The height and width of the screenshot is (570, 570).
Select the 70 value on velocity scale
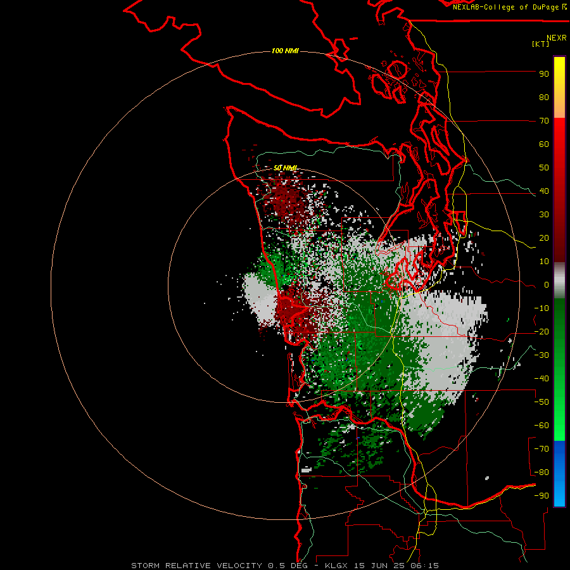pos(544,121)
